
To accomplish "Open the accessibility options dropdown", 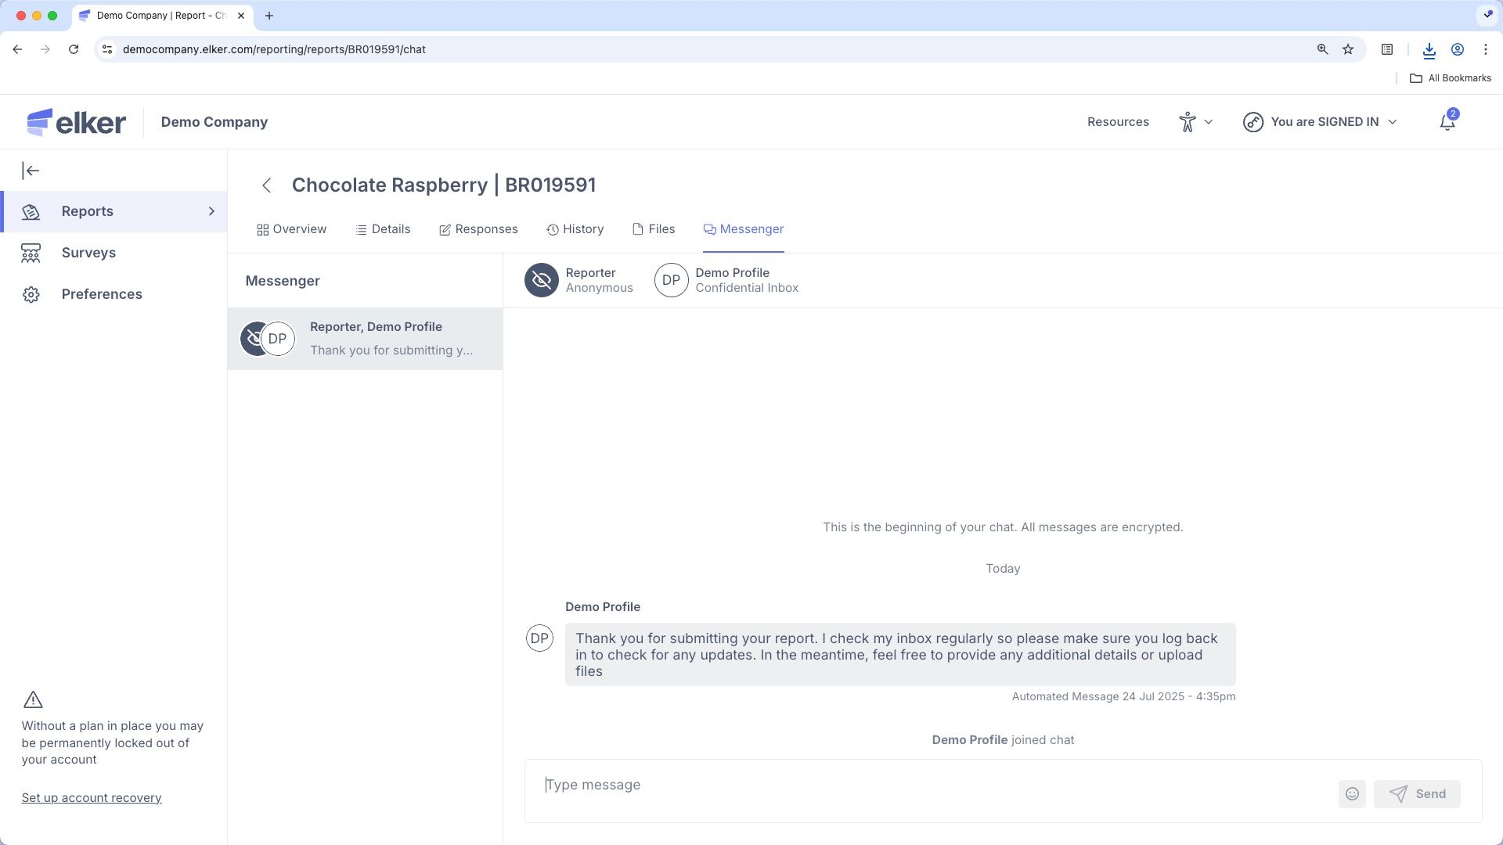I will click(1195, 122).
